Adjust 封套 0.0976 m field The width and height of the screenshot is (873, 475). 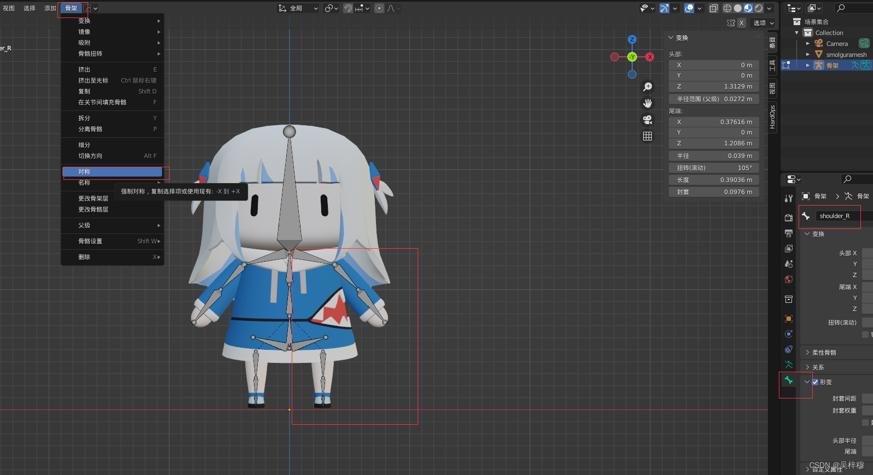click(x=714, y=192)
